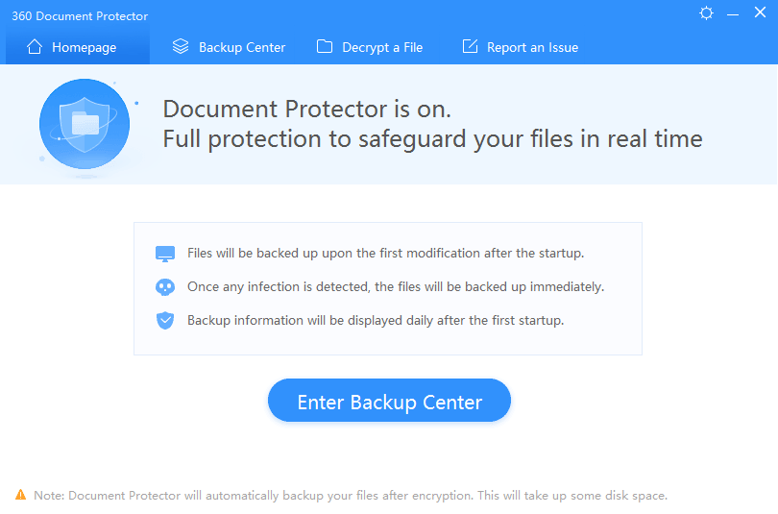Click the 'Files will be backed up' line
Screen dimensions: 778x514
385,254
